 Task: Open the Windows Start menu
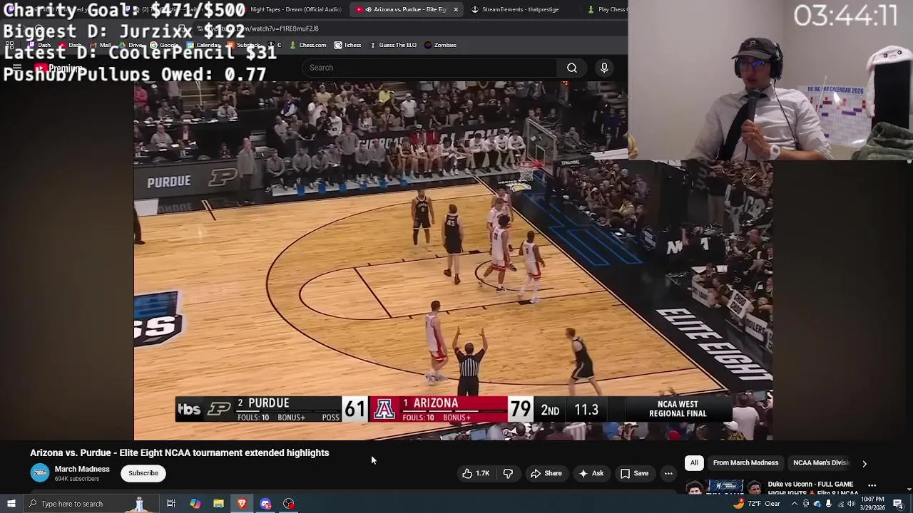pyautogui.click(x=11, y=504)
